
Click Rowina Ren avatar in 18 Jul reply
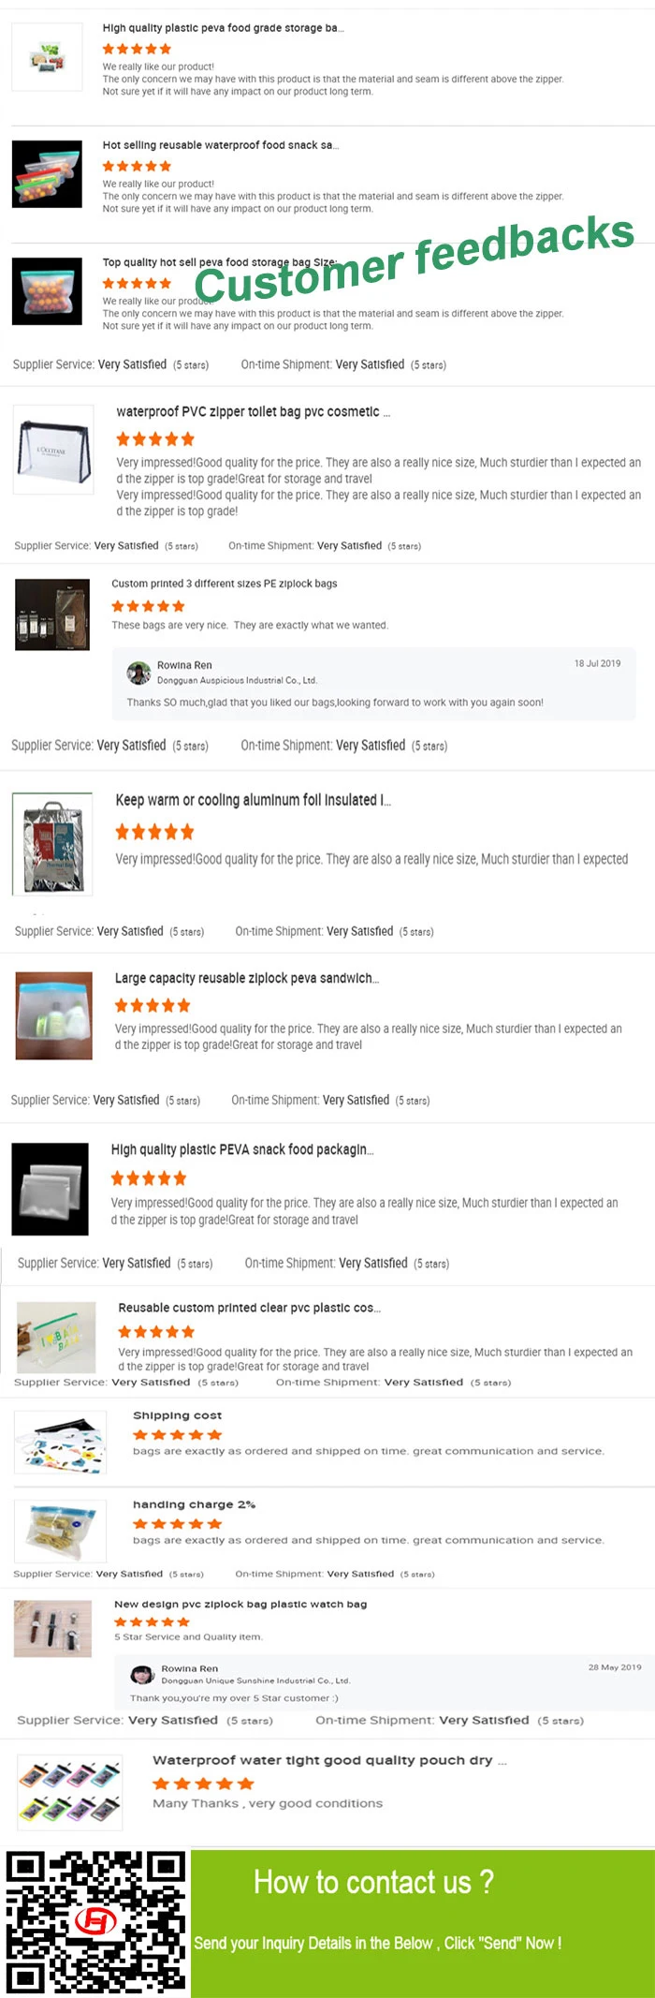click(x=139, y=673)
